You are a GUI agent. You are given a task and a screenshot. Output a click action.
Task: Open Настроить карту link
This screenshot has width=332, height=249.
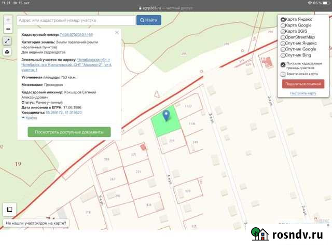(303, 93)
